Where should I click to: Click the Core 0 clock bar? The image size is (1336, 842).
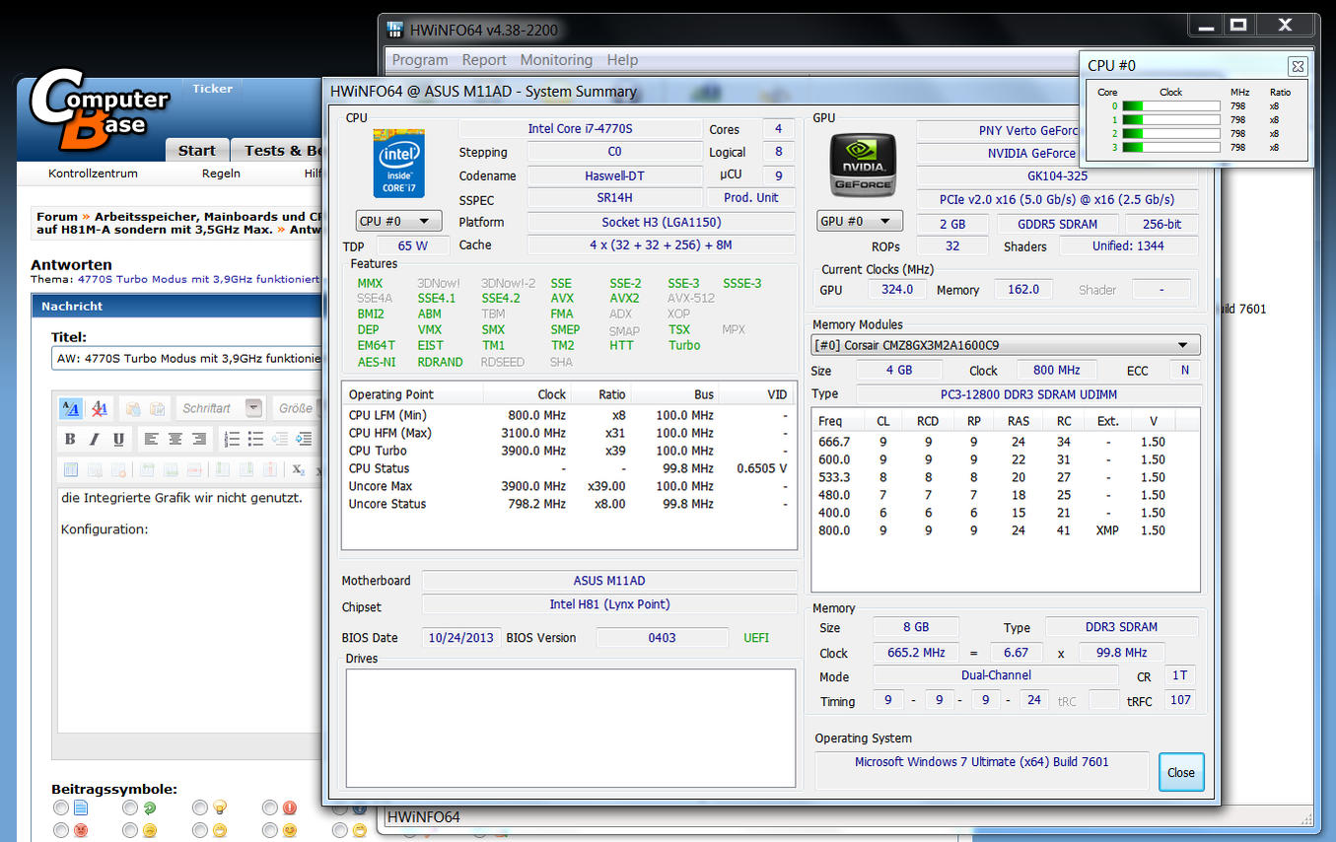pyautogui.click(x=1171, y=105)
